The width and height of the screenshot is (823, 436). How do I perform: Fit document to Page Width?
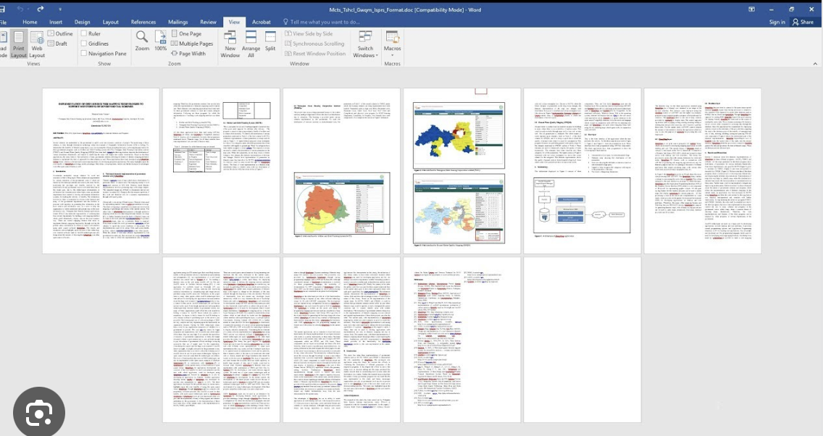tap(188, 54)
